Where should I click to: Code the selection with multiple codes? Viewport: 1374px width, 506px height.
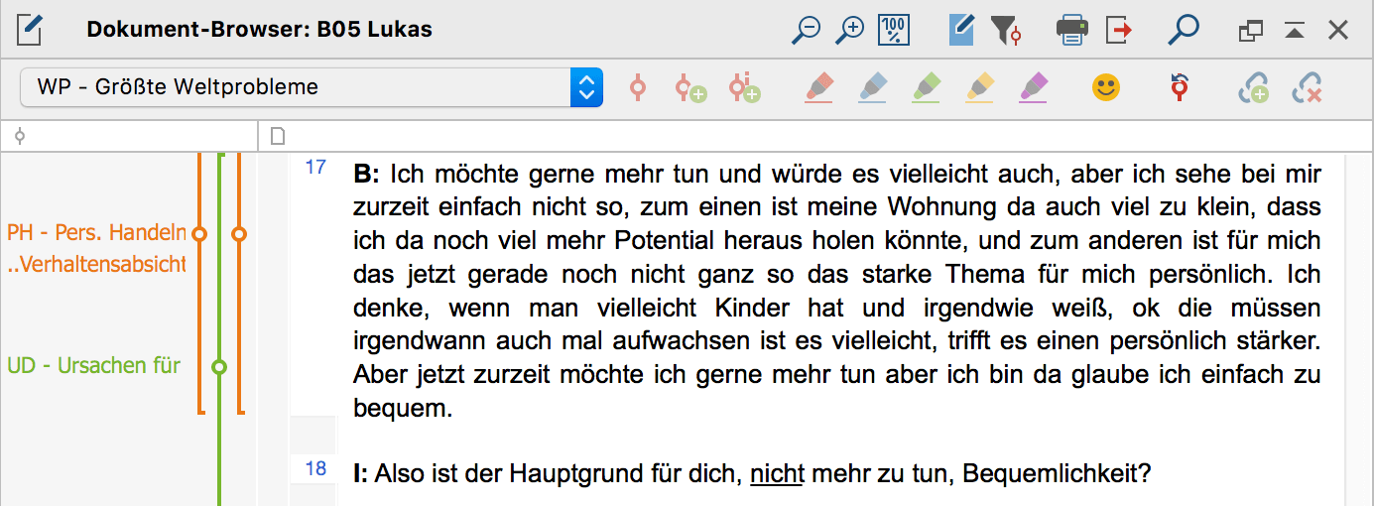pyautogui.click(x=744, y=88)
